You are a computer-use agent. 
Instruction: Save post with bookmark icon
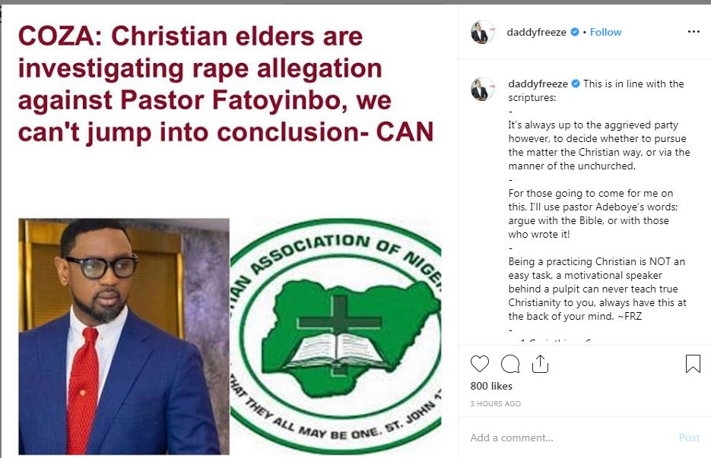tap(693, 365)
